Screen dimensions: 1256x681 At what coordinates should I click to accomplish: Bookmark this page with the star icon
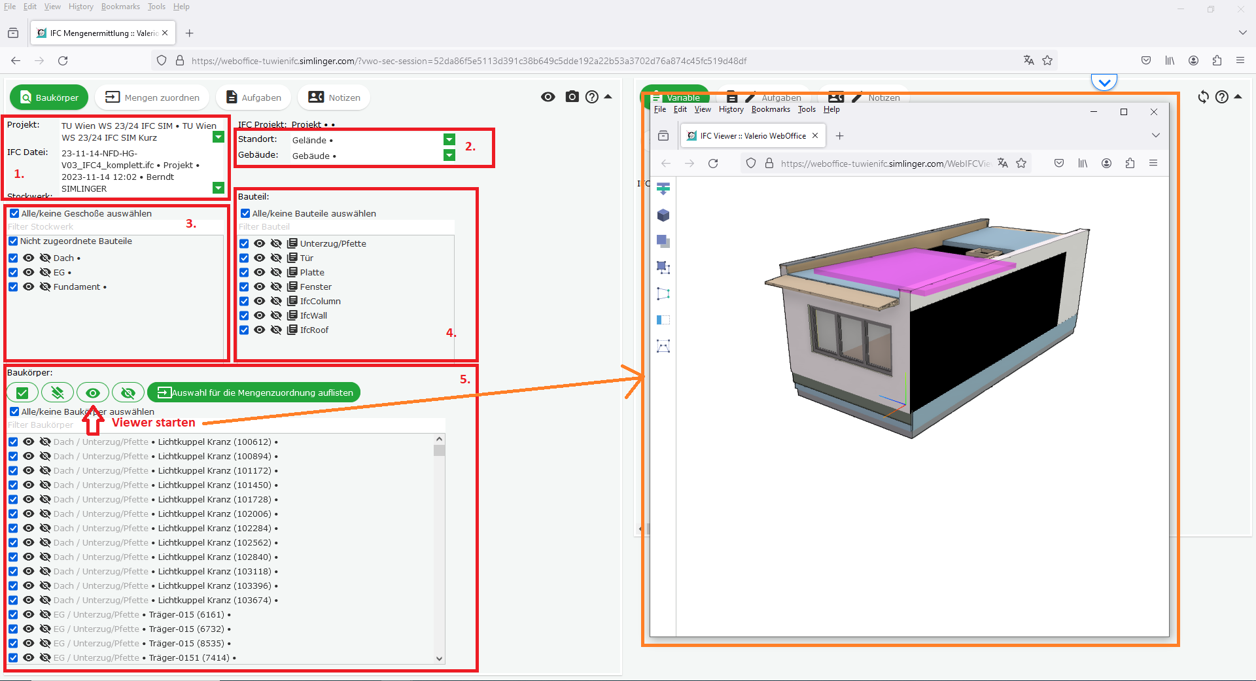click(x=1047, y=61)
